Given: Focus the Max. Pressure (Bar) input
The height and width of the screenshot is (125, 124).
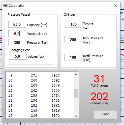Looking at the screenshot, I should 73,40.
